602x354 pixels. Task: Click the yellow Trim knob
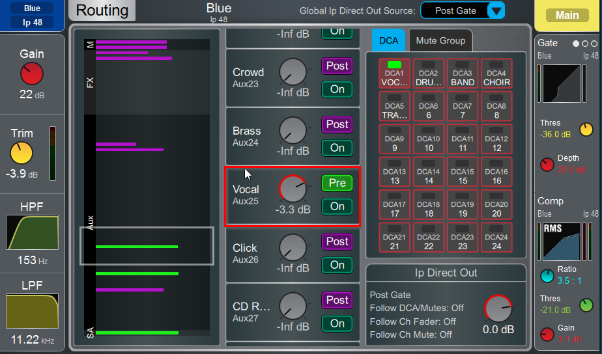pos(21,153)
